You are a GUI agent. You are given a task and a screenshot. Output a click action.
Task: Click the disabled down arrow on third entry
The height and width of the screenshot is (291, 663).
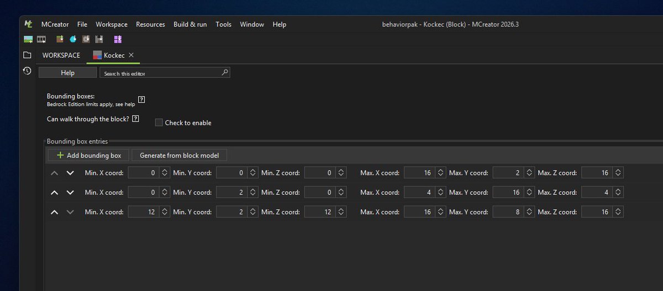point(70,212)
